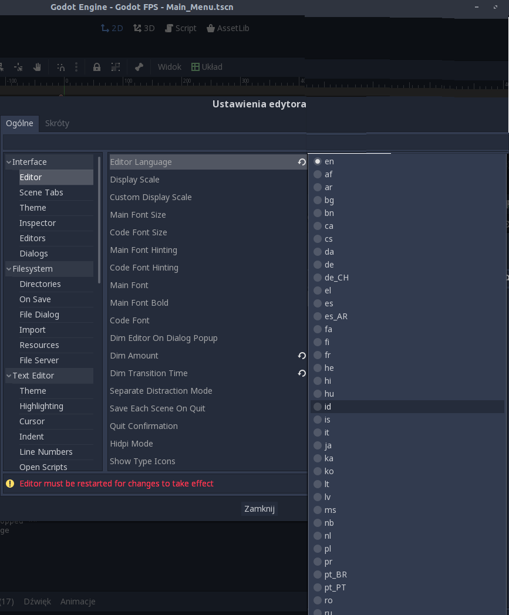Open the Dźwięk bottom panel
The height and width of the screenshot is (615, 509).
point(38,602)
